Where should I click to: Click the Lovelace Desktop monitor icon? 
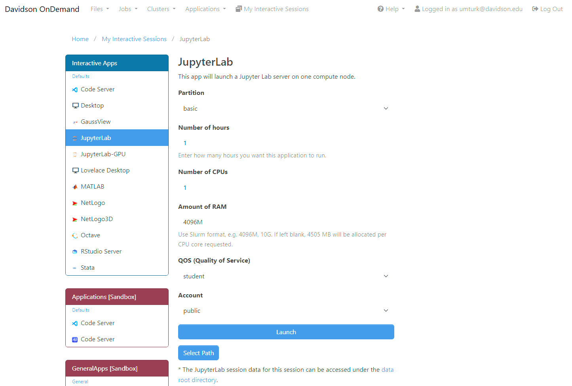(75, 170)
